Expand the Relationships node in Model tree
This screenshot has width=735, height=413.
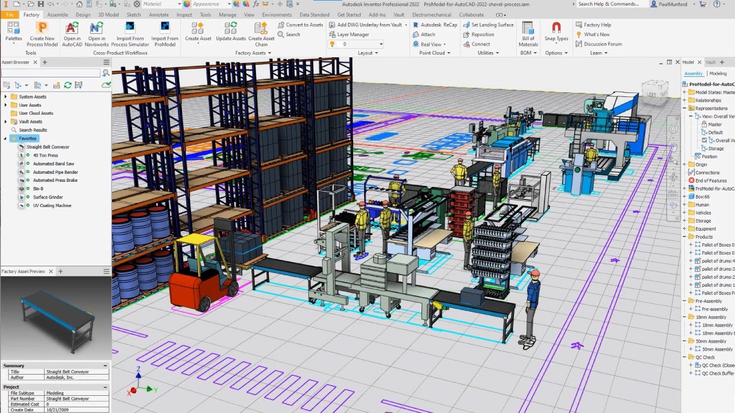684,100
